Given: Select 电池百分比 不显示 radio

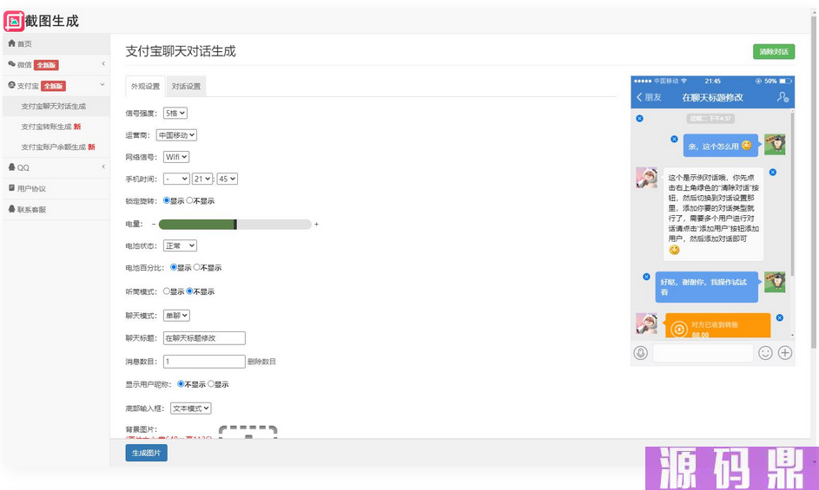Looking at the screenshot, I should pos(197,267).
